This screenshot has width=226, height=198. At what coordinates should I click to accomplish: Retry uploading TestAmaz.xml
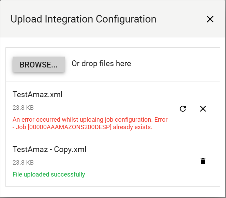pos(183,109)
